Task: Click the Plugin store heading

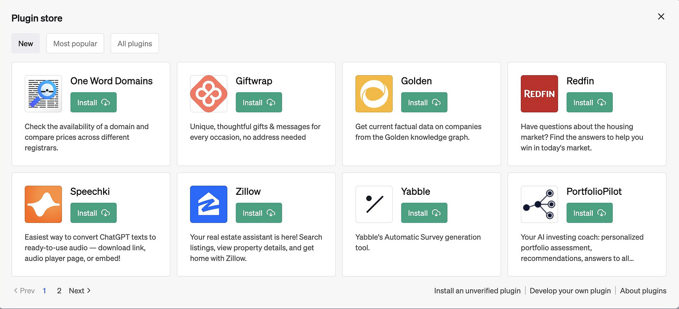Action: coord(37,18)
